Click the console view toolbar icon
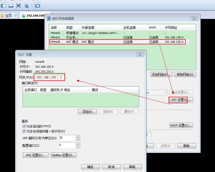 pos(38,6)
